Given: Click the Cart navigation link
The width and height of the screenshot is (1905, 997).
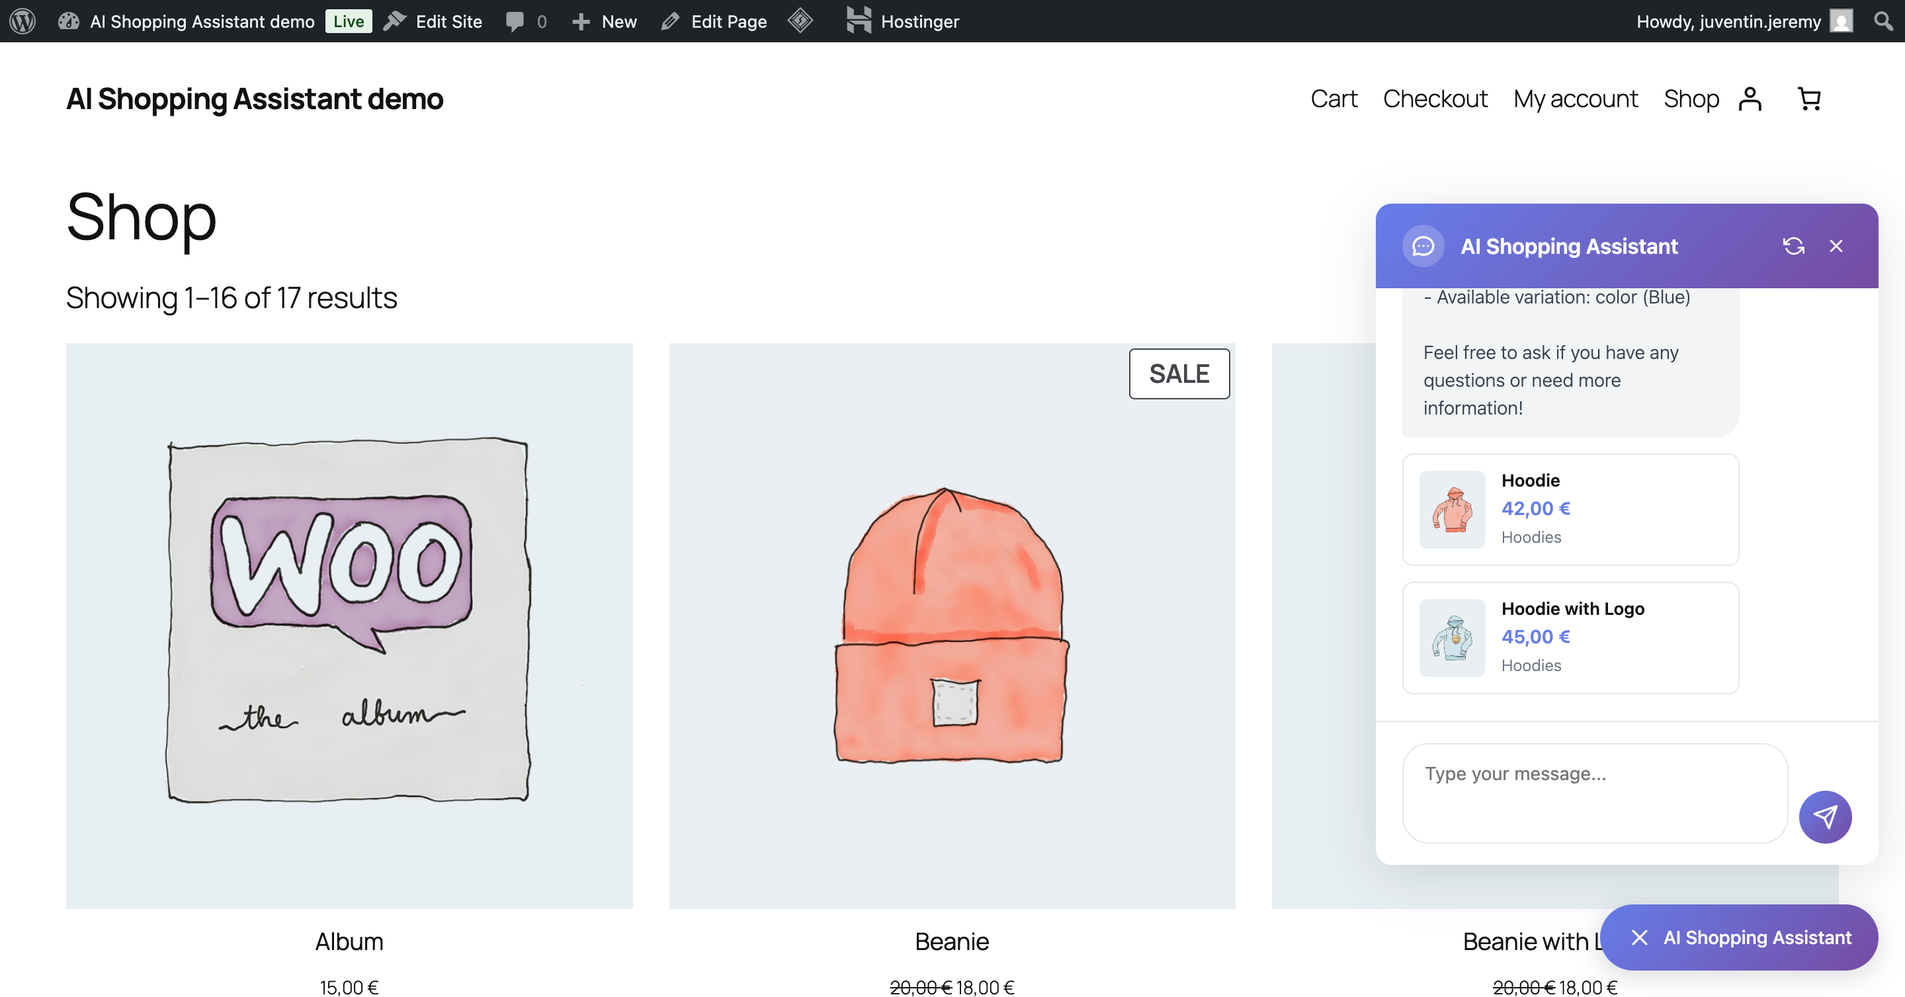Looking at the screenshot, I should 1333,99.
